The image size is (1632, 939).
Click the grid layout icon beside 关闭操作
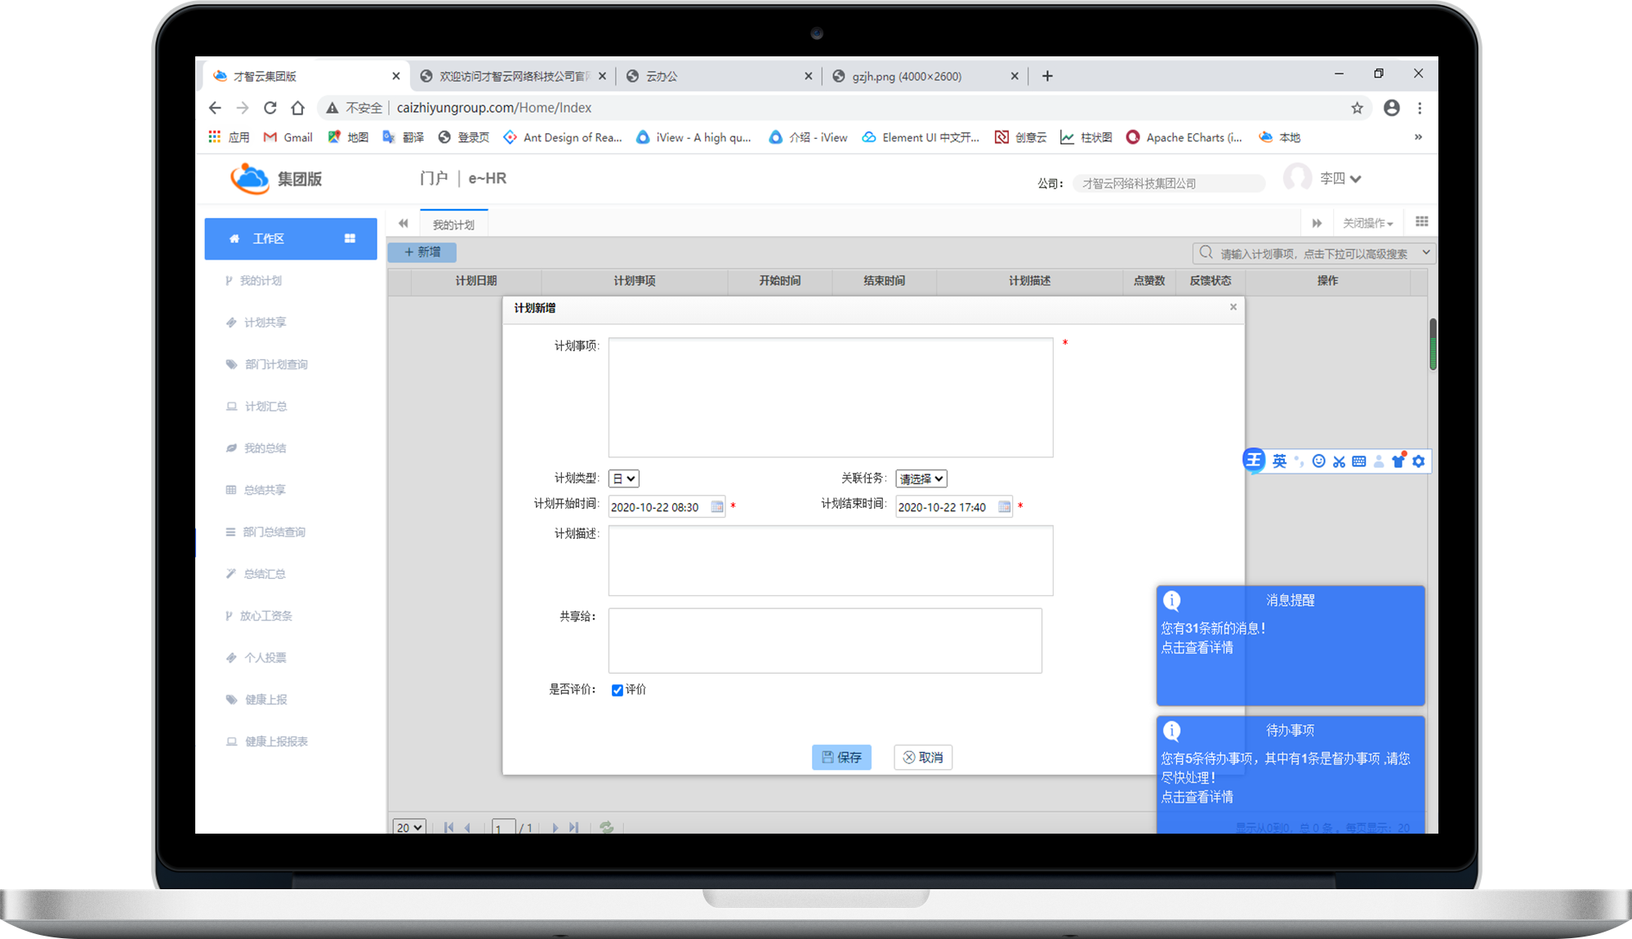coord(1421,222)
